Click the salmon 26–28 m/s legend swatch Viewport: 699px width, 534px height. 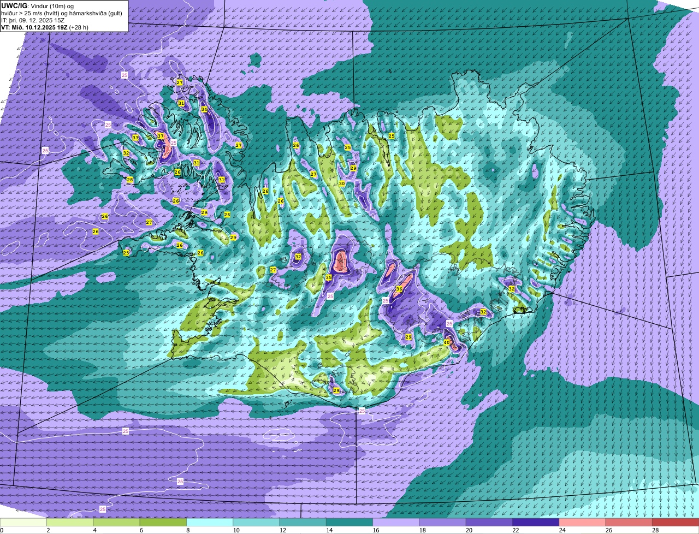pyautogui.click(x=629, y=523)
